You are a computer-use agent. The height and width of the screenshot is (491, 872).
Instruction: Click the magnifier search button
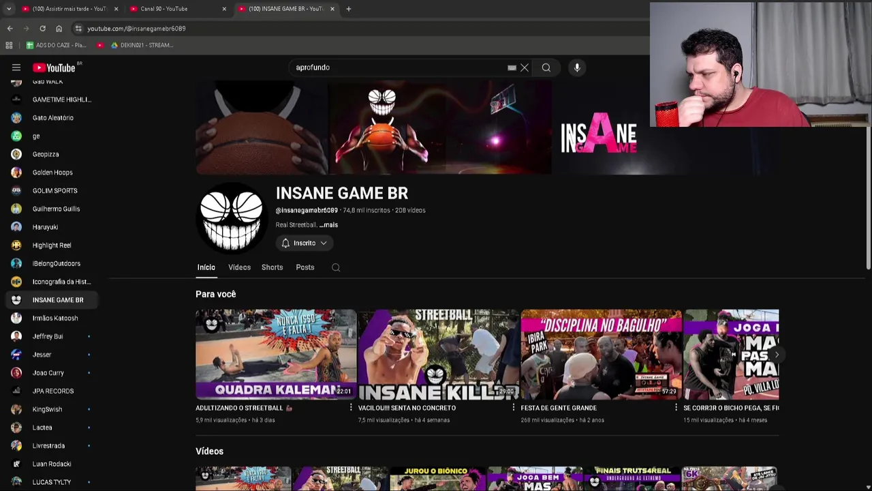coord(546,68)
